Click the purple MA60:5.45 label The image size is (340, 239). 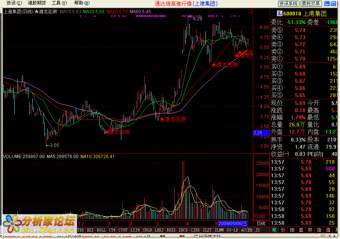click(140, 12)
